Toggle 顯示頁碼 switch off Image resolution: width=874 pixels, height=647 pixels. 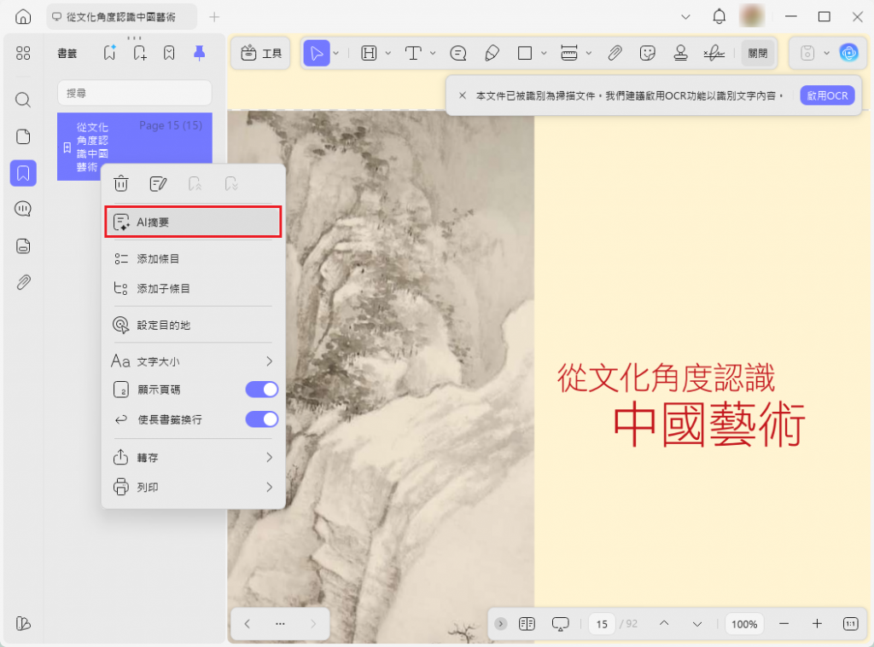point(261,389)
